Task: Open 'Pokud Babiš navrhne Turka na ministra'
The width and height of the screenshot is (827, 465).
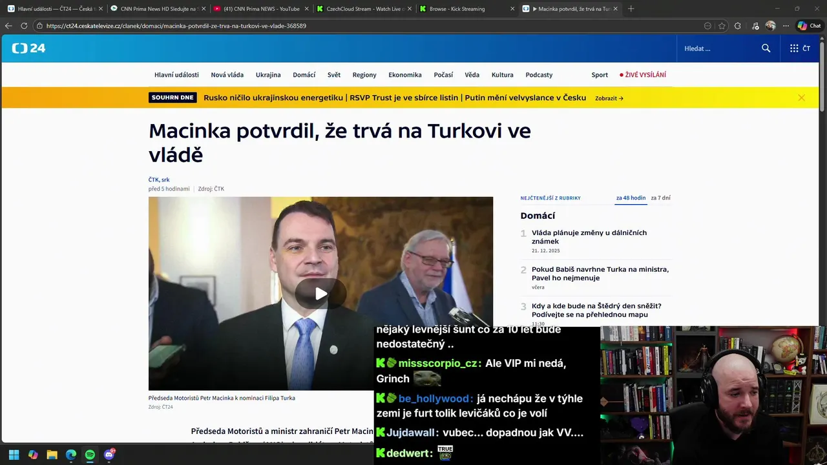Action: (600, 274)
